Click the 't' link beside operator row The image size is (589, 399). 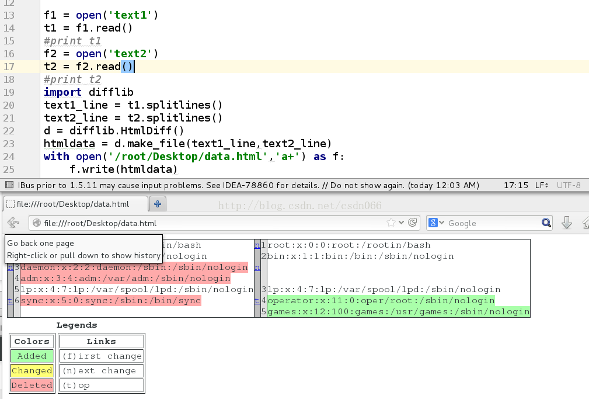[x=257, y=301]
